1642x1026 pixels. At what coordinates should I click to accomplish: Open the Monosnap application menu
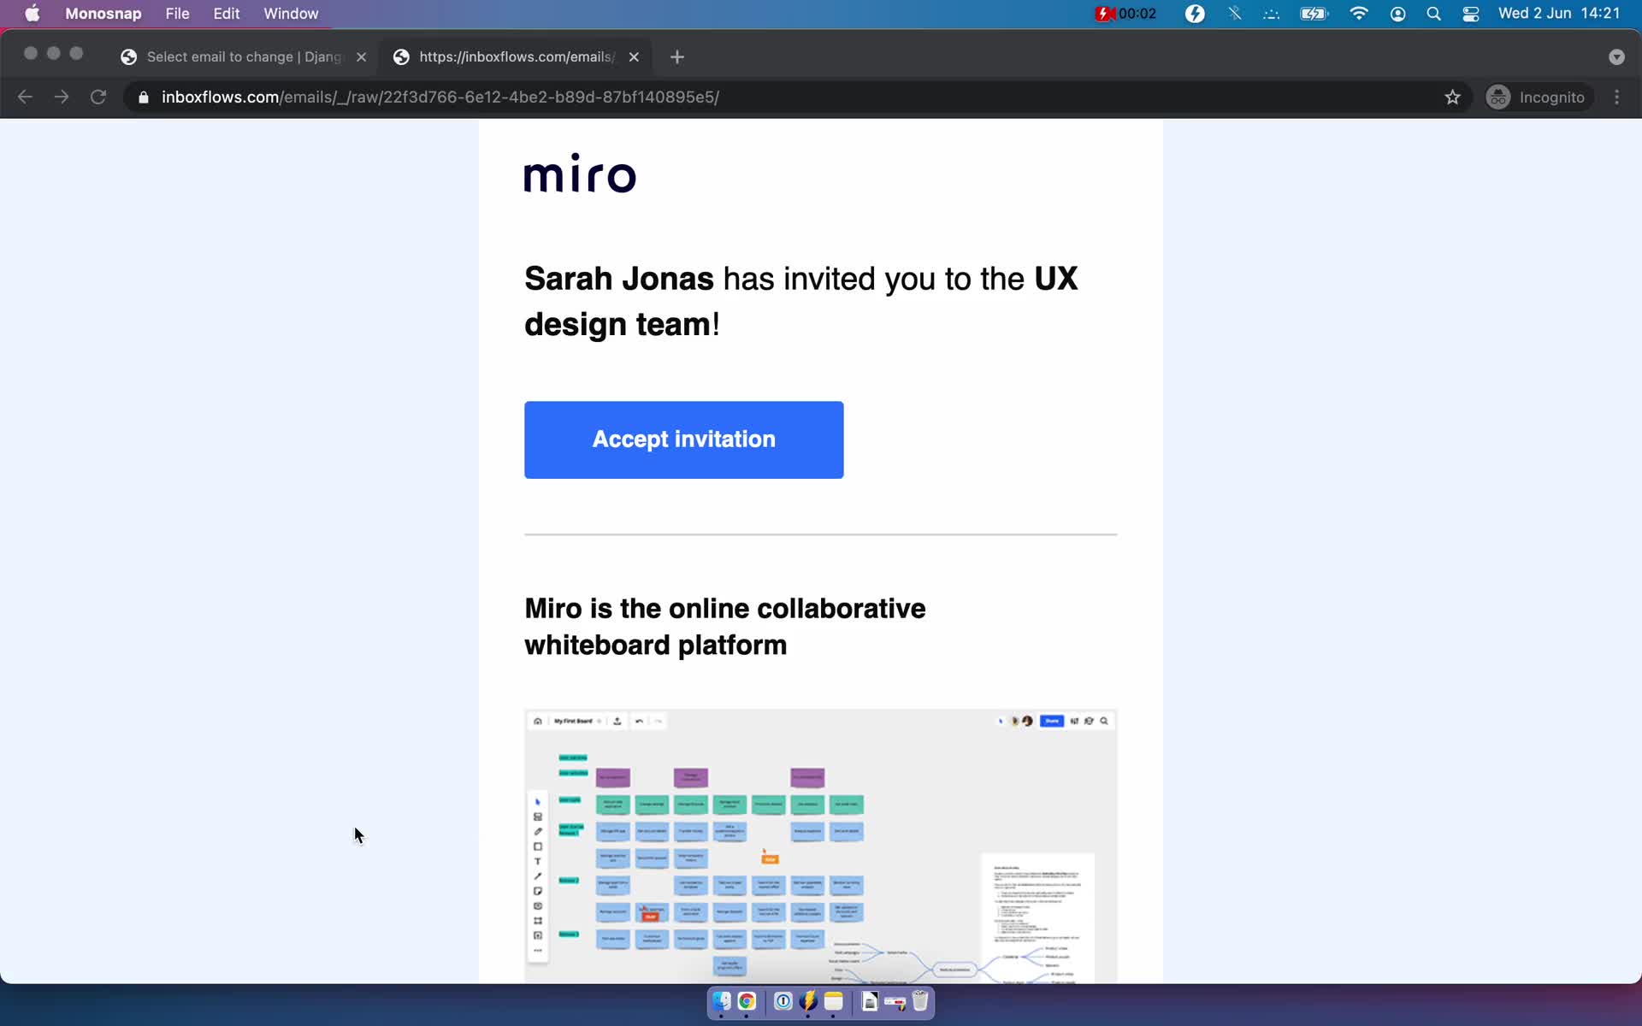click(x=103, y=14)
